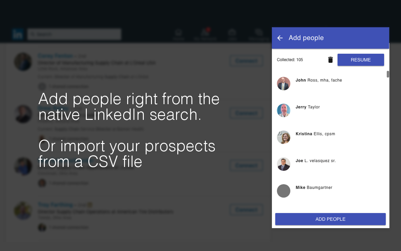Click the ADD PEOPLE button
This screenshot has height=251, width=401.
330,219
